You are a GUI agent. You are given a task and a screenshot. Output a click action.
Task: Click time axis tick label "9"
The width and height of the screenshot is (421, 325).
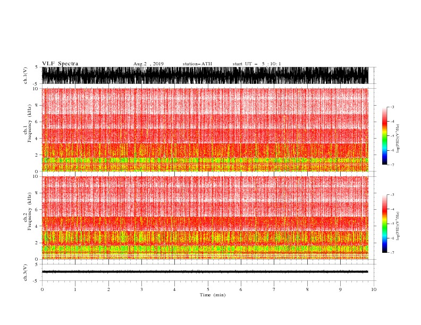pos(340,289)
